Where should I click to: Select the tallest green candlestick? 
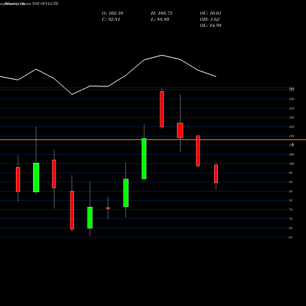[144, 159]
